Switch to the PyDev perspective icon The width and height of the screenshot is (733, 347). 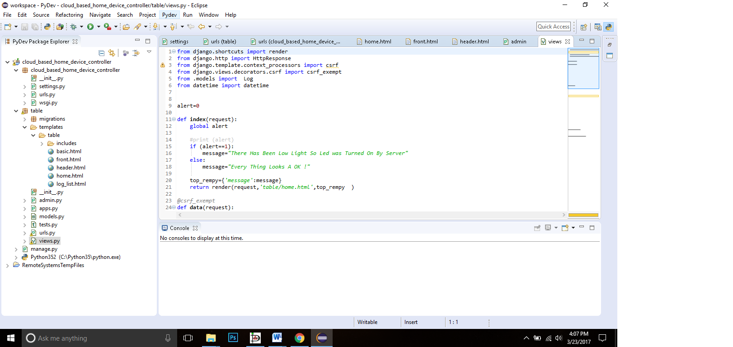coord(608,27)
